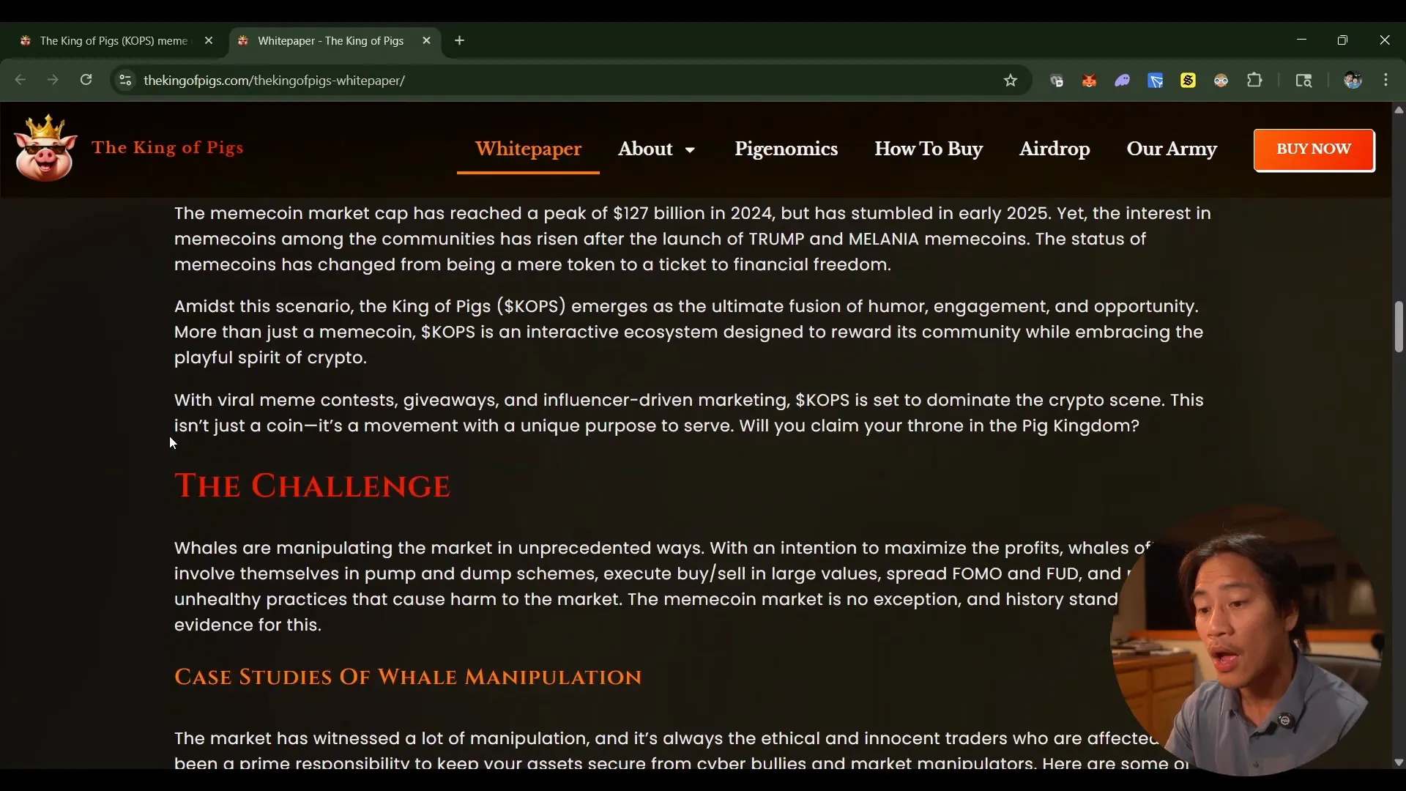
Task: Click Case Studies Of Whale Manipulation heading
Action: 408,677
